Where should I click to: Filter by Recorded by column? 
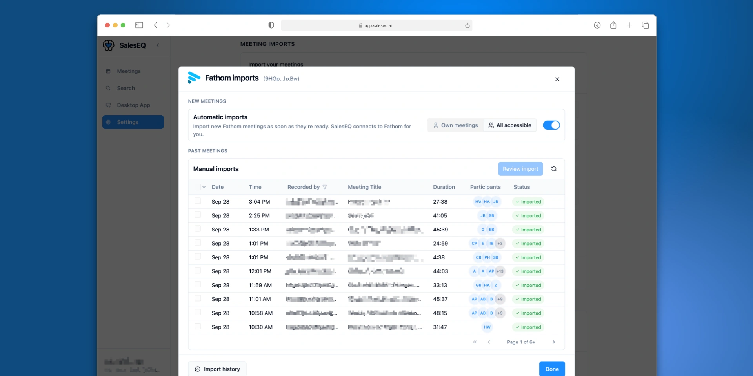(x=325, y=187)
